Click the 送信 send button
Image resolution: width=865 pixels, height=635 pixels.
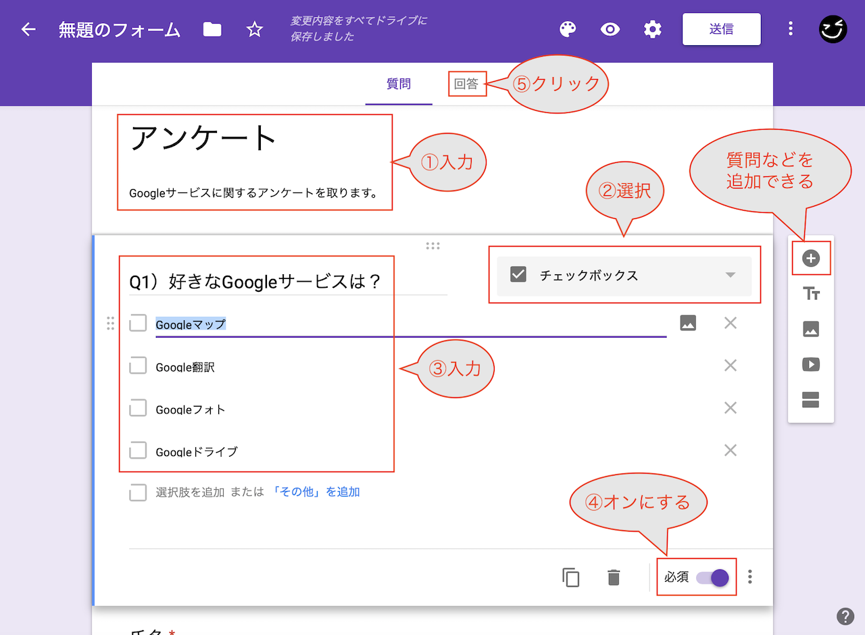[x=721, y=29]
